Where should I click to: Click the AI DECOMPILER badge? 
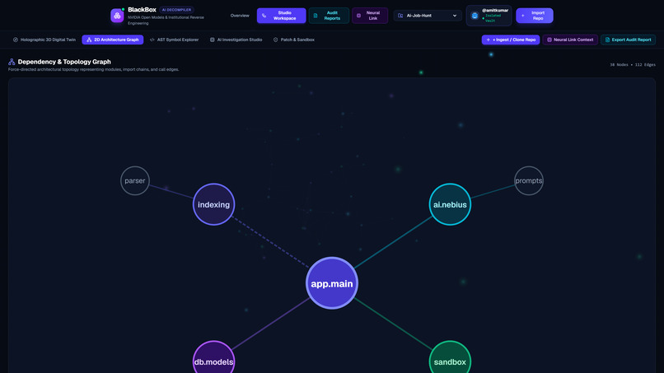[x=176, y=10]
